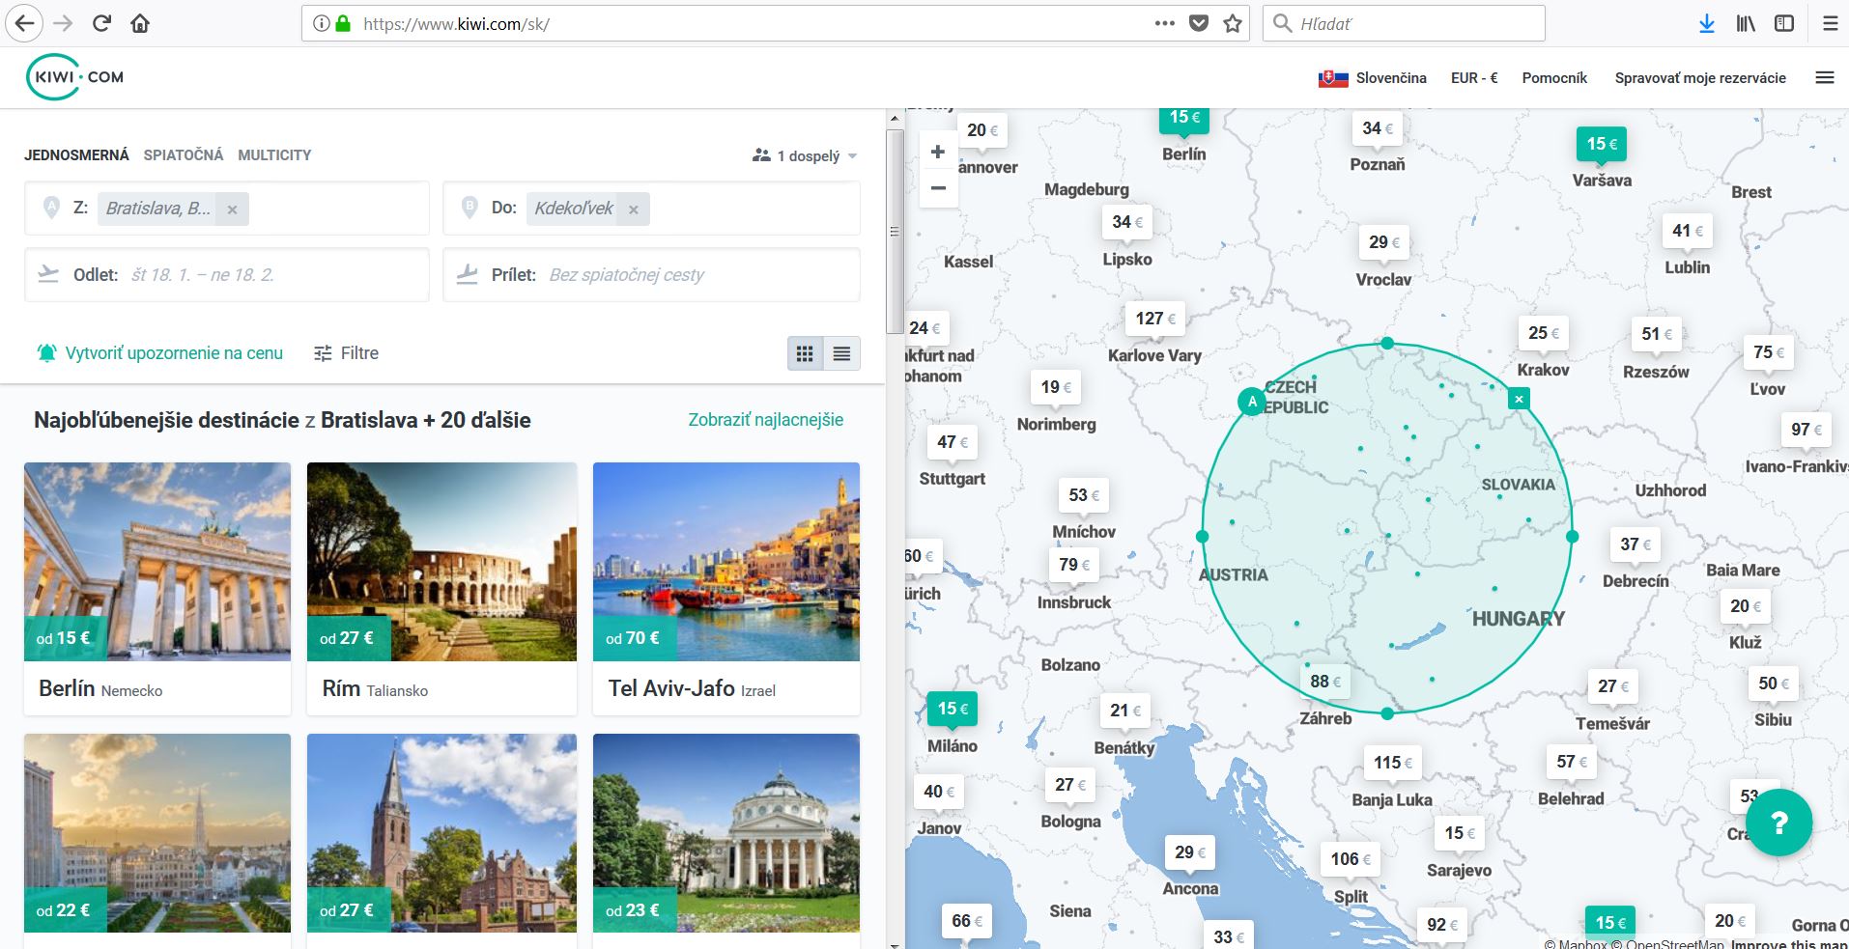
Task: Open EUR currency selector
Action: click(x=1473, y=78)
